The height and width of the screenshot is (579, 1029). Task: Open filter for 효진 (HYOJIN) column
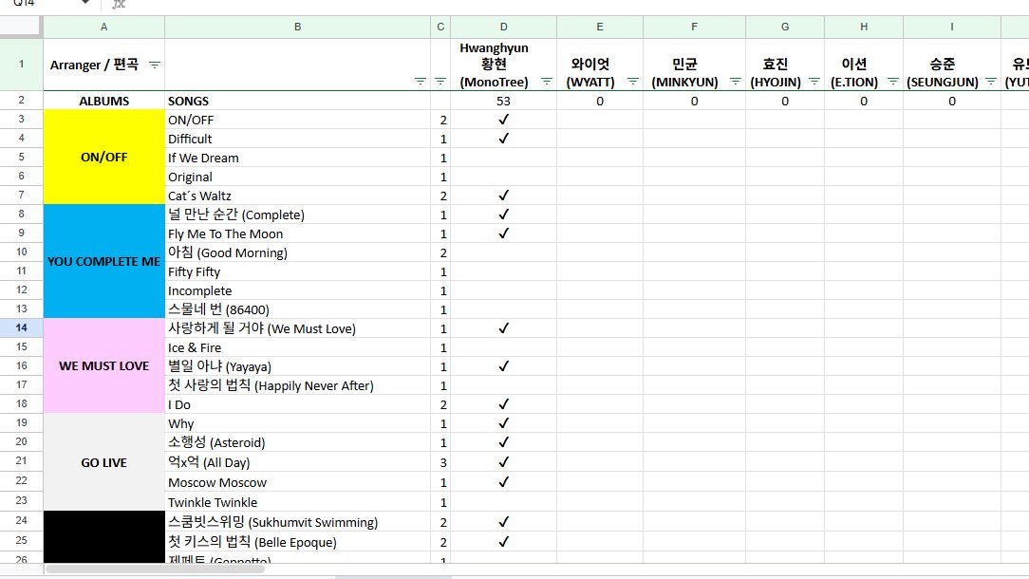[814, 82]
